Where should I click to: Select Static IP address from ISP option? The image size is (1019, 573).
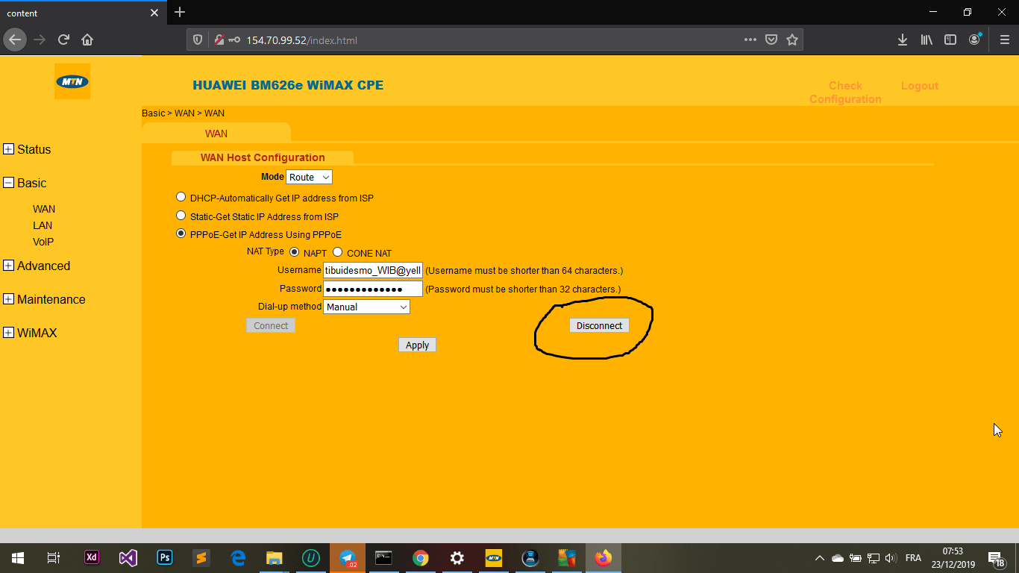coord(181,216)
